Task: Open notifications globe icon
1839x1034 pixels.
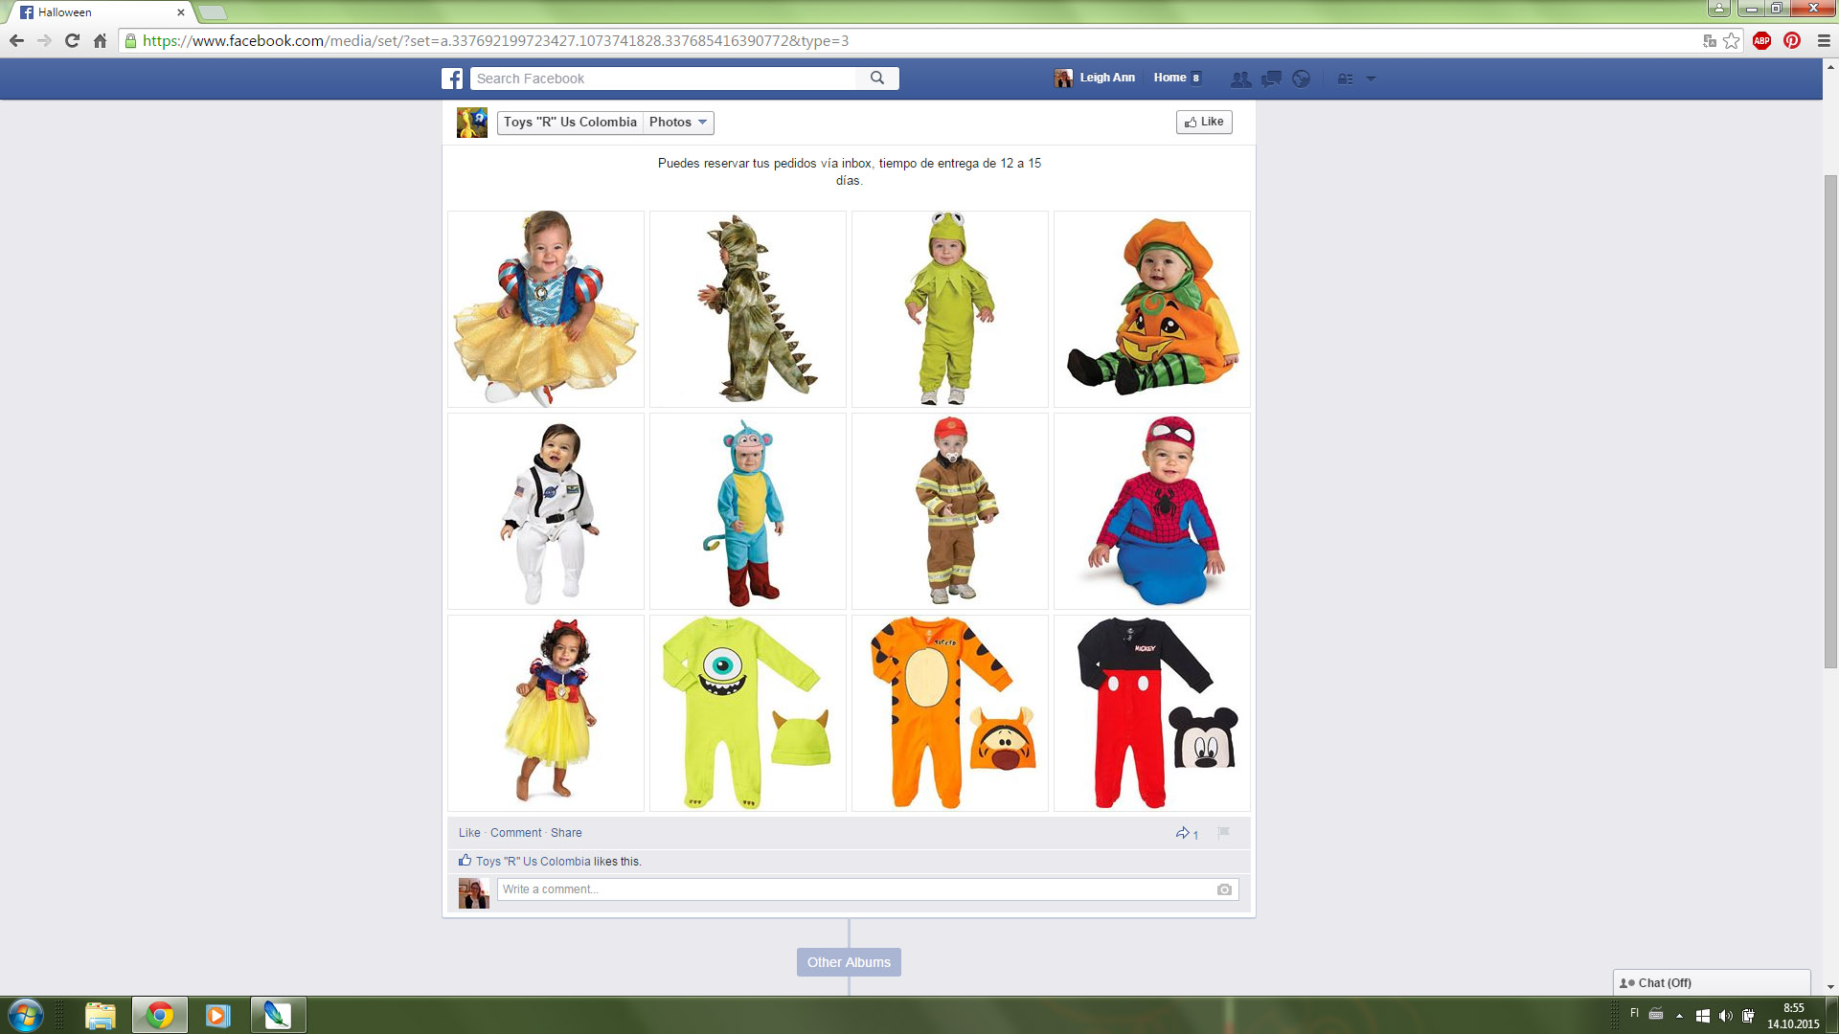Action: (x=1301, y=79)
